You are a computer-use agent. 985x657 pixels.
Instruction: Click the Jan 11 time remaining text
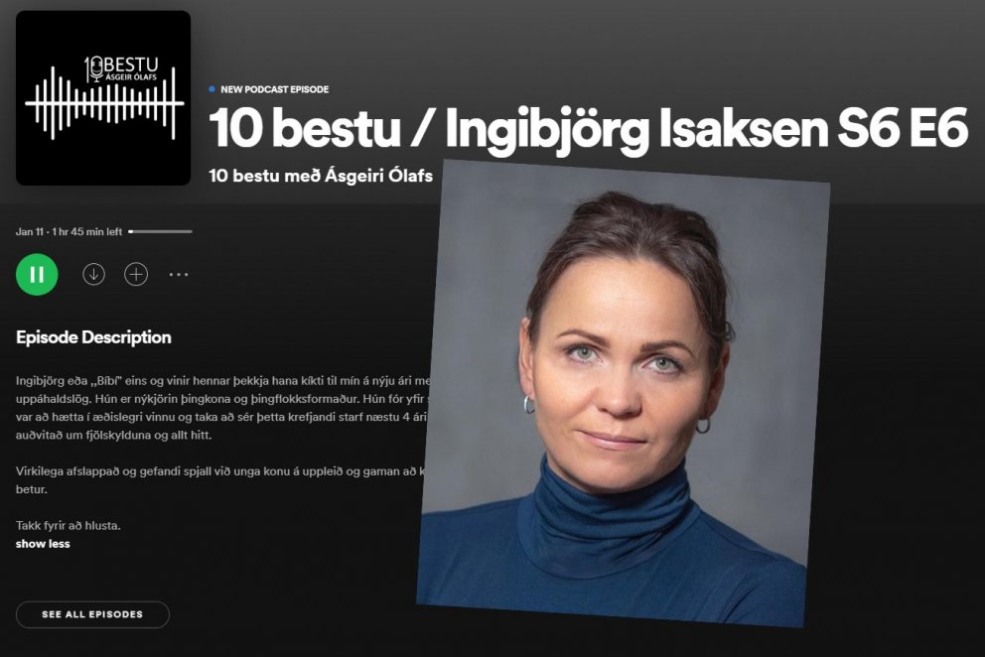[x=70, y=232]
